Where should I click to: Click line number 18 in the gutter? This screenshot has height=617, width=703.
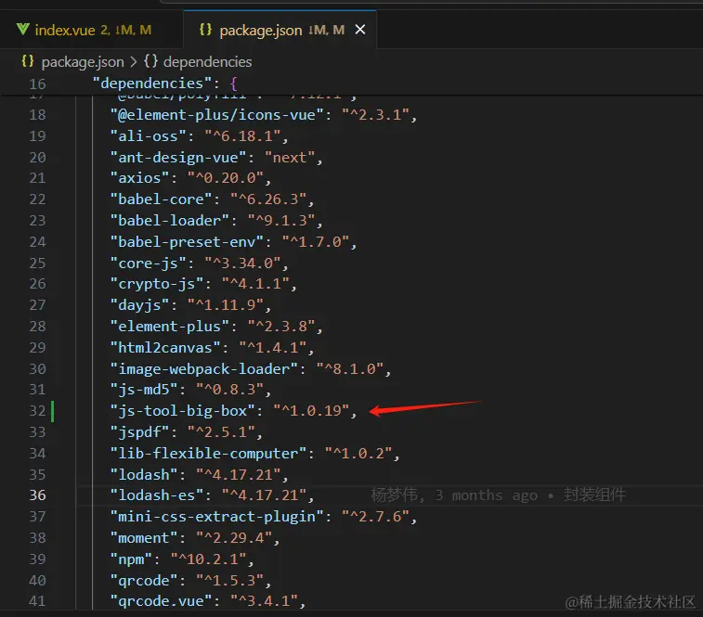[37, 115]
